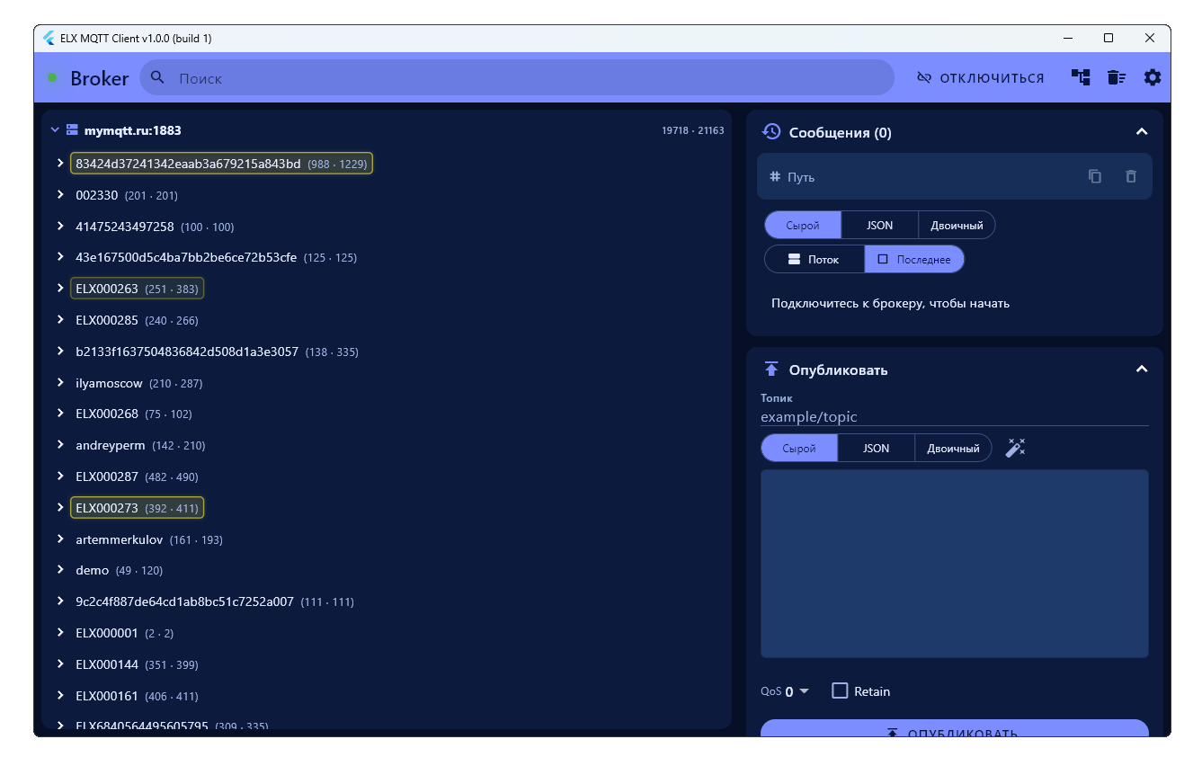Click the hash icon next to Путь
The width and height of the screenshot is (1193, 766).
tap(775, 176)
